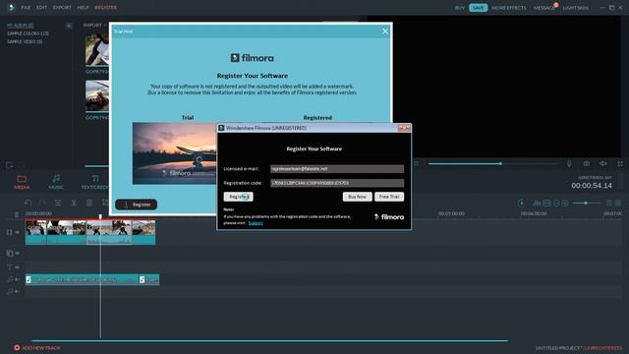Click the Redo icon in timeline toolbar
The height and width of the screenshot is (354, 629).
click(42, 203)
